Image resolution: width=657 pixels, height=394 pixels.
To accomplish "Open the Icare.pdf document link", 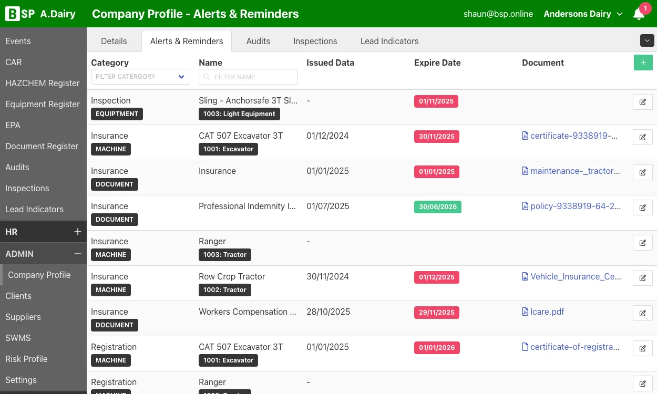I will coord(543,312).
